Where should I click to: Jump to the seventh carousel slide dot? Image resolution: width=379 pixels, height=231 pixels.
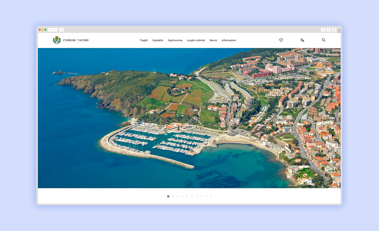point(196,196)
